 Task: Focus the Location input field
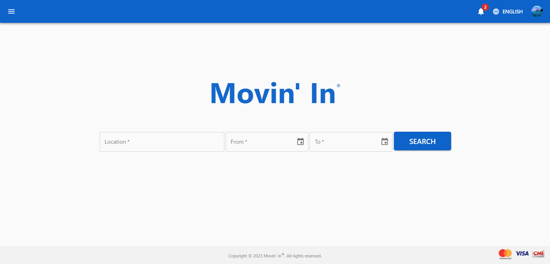[x=162, y=142]
